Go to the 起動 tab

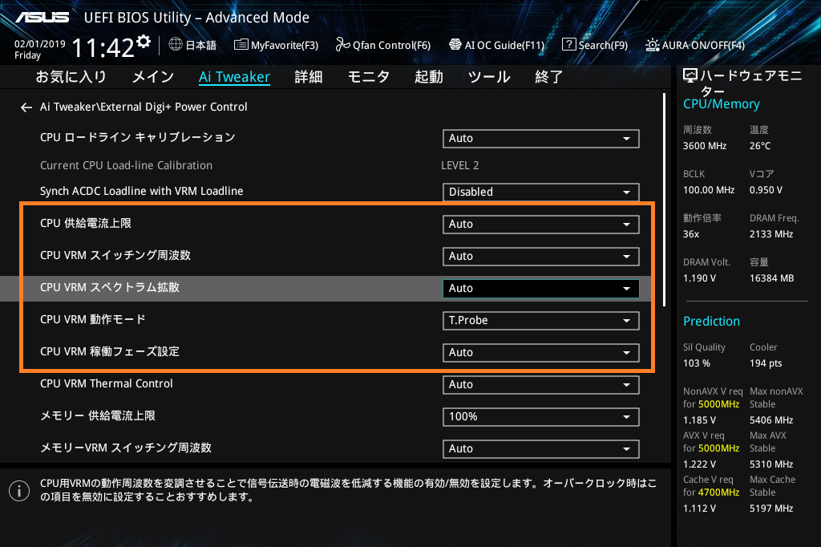pos(429,77)
